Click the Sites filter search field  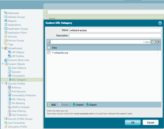point(100,42)
